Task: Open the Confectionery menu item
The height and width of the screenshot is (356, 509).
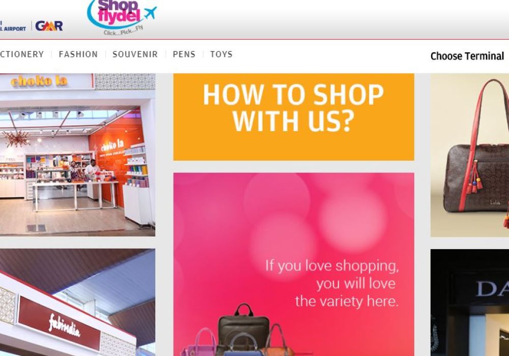Action: 22,54
